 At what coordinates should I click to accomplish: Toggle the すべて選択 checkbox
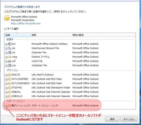(x=5, y=29)
